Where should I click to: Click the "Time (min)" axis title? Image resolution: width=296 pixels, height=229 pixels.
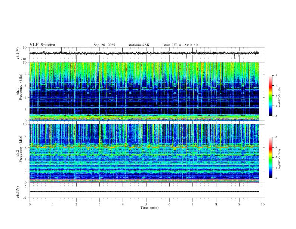point(149,208)
